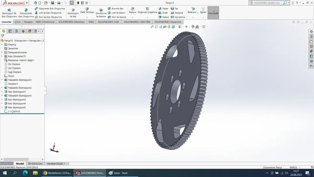Open MMGS unit system dropdown in status bar
Viewport: 314px width, 177px height.
pos(295,167)
